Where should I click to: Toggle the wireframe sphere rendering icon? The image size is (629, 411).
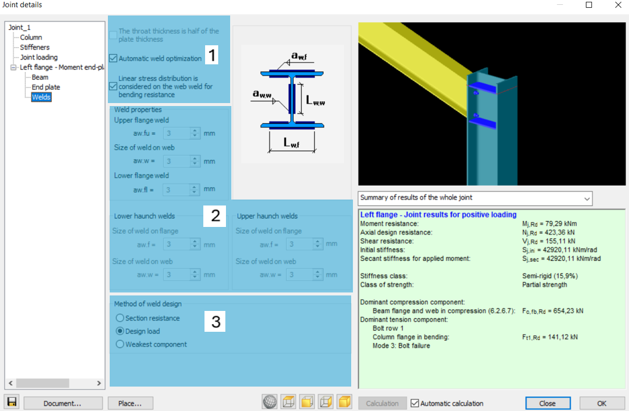coord(269,402)
